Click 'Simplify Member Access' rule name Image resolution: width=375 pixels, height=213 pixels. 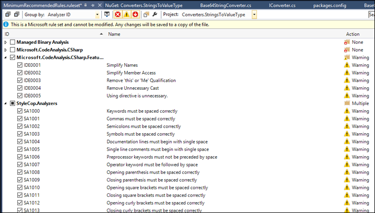pyautogui.click(x=131, y=73)
